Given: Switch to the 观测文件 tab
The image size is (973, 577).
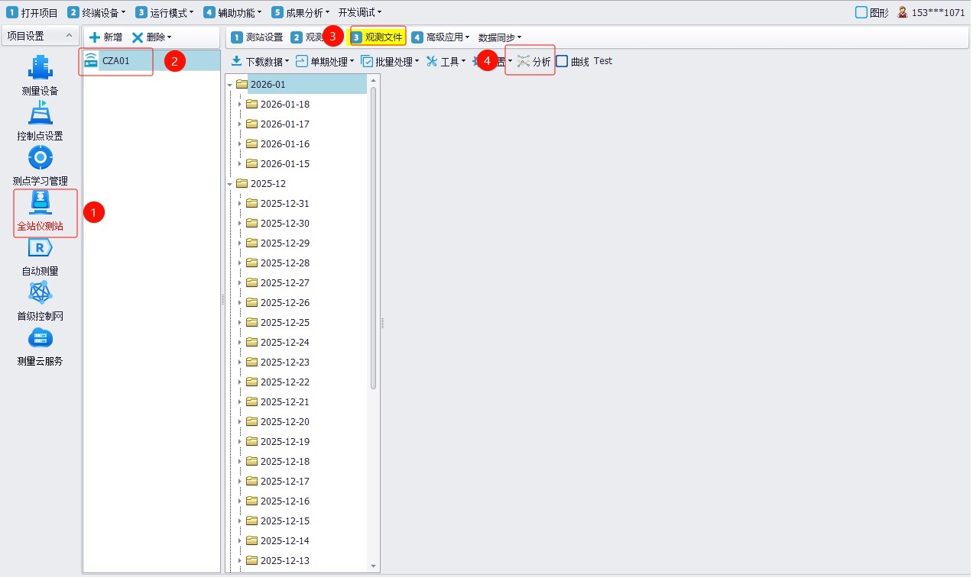Looking at the screenshot, I should point(377,37).
